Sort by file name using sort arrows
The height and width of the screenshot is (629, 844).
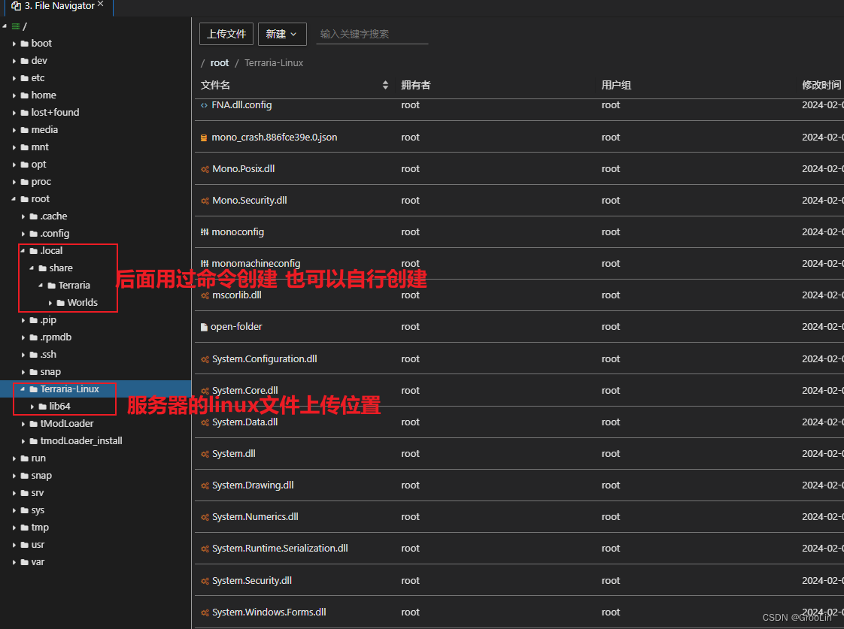(385, 86)
